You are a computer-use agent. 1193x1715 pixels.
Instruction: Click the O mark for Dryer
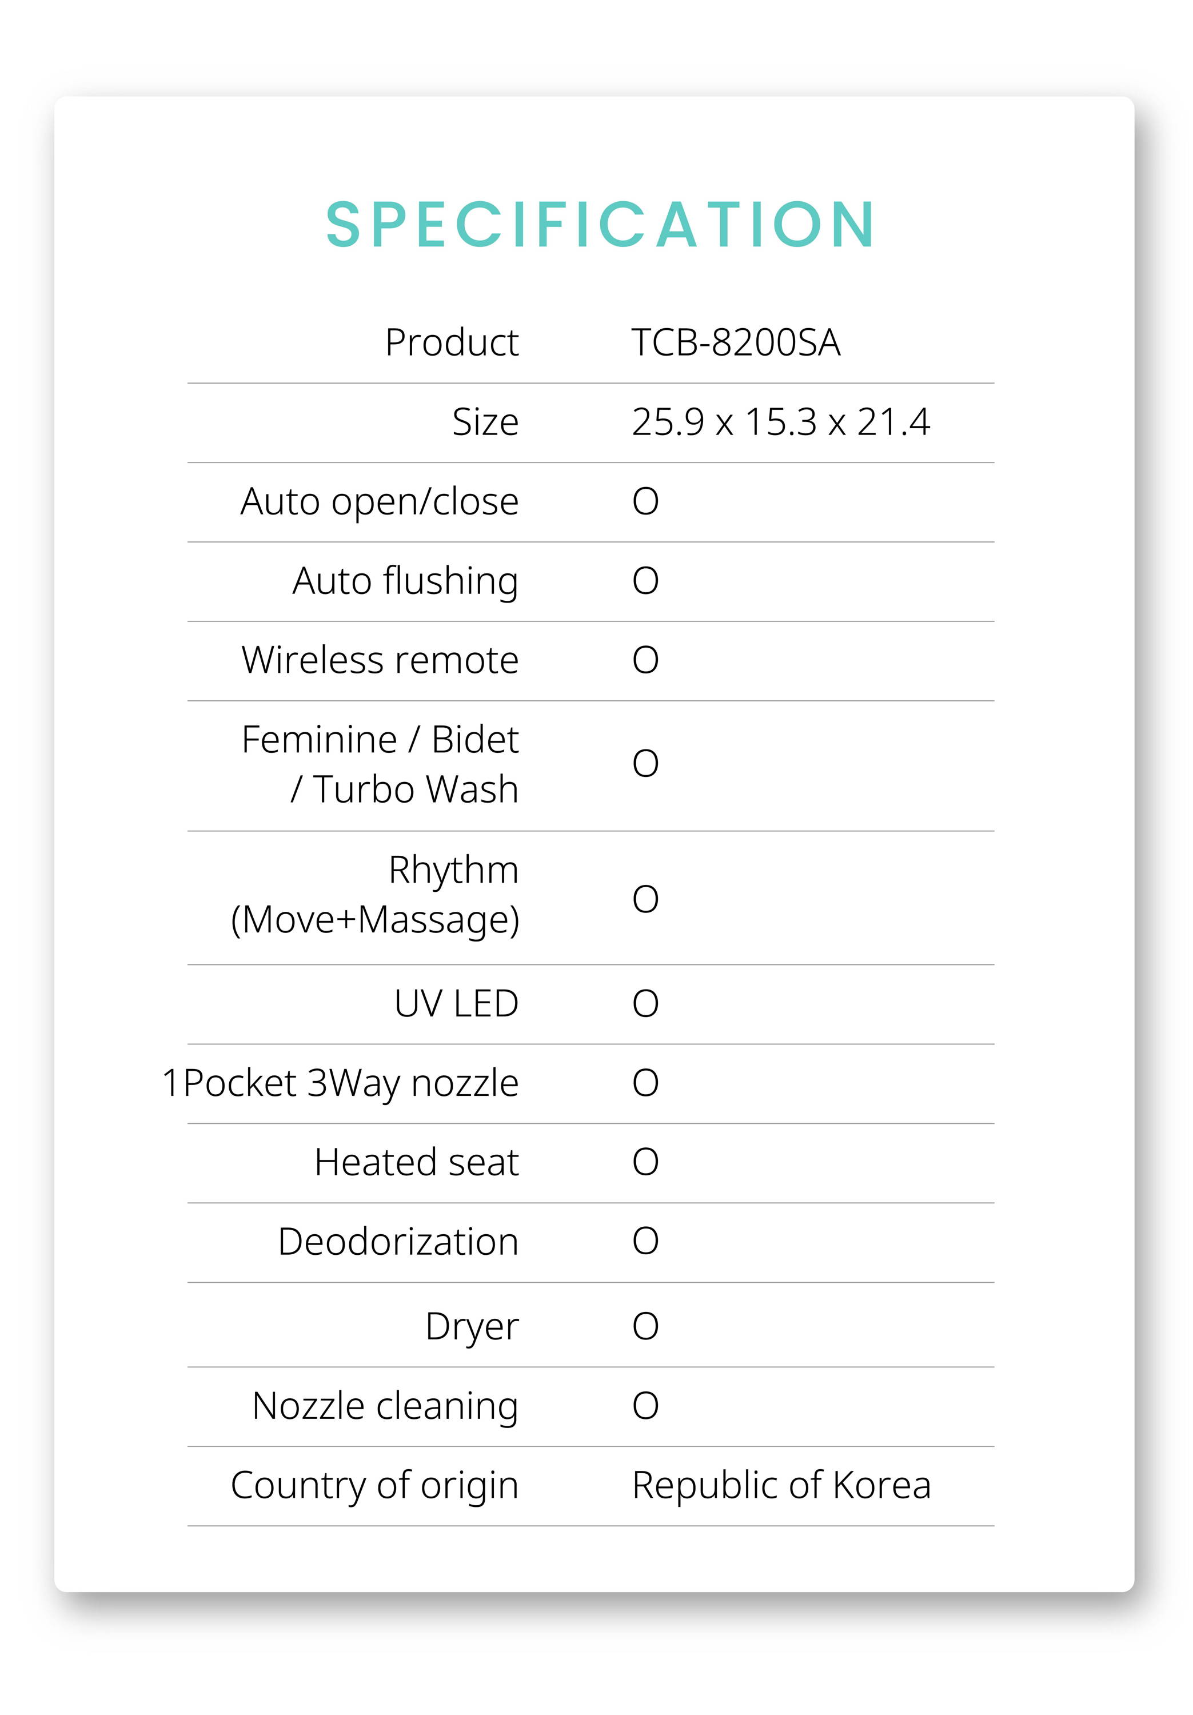click(645, 1326)
